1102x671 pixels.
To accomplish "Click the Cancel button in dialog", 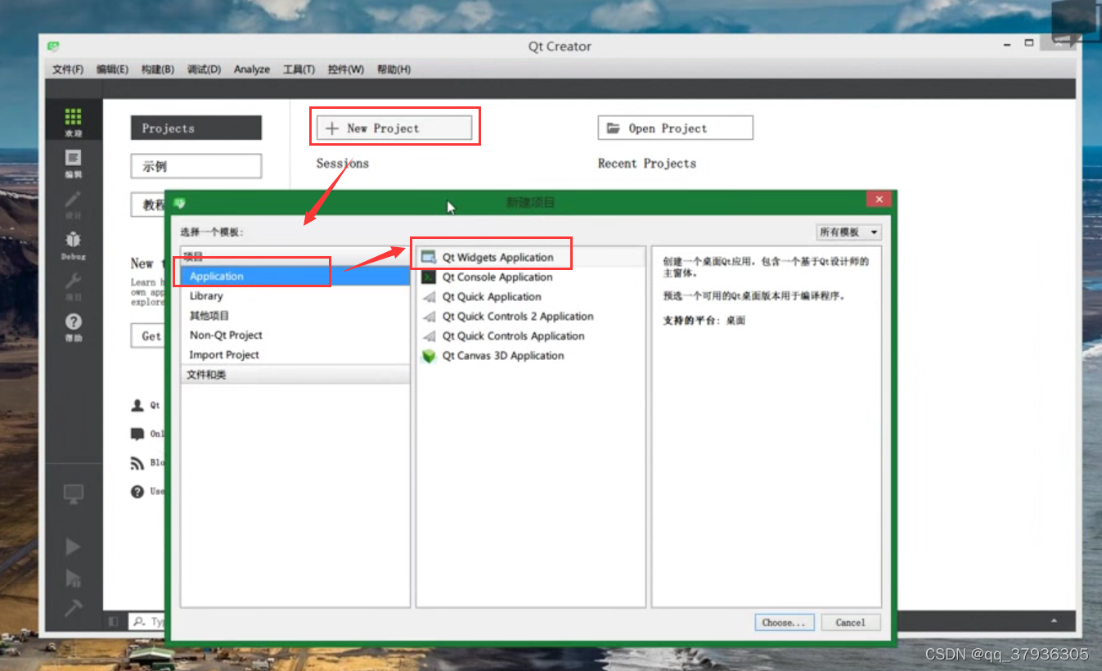I will pyautogui.click(x=851, y=623).
